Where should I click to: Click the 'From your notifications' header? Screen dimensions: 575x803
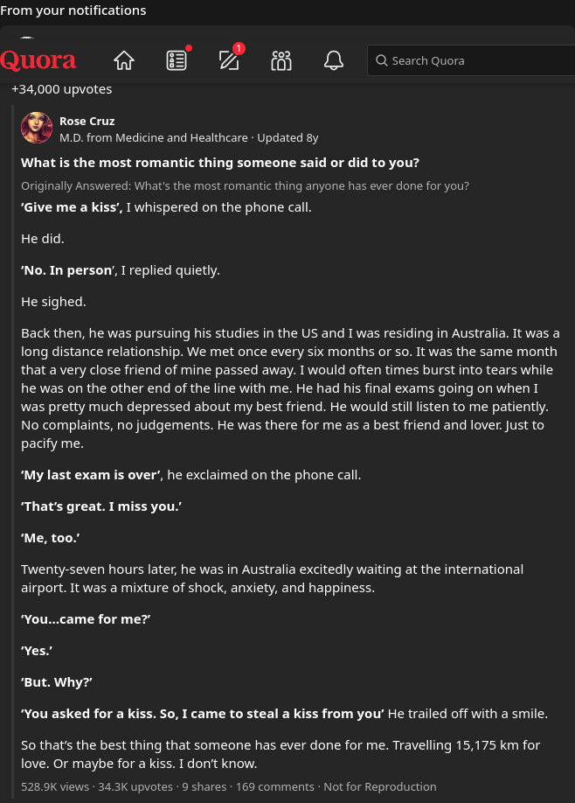(x=73, y=10)
